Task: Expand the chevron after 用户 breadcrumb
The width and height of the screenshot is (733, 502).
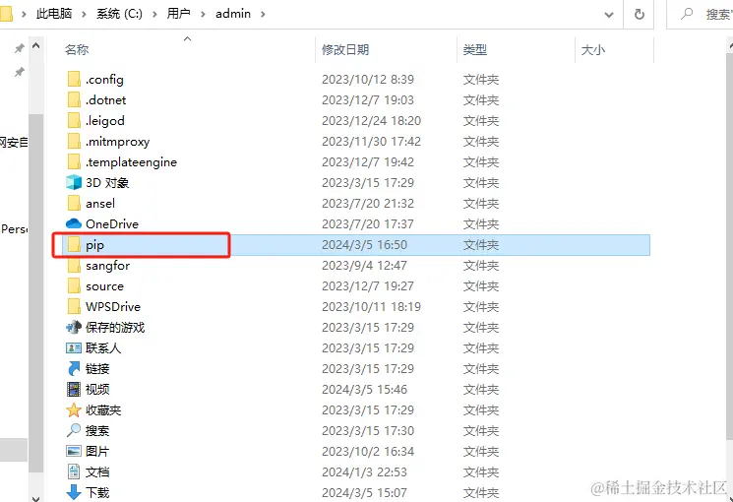Action: point(203,14)
